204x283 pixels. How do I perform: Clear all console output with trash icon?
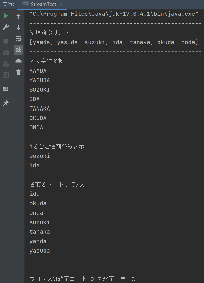click(18, 72)
